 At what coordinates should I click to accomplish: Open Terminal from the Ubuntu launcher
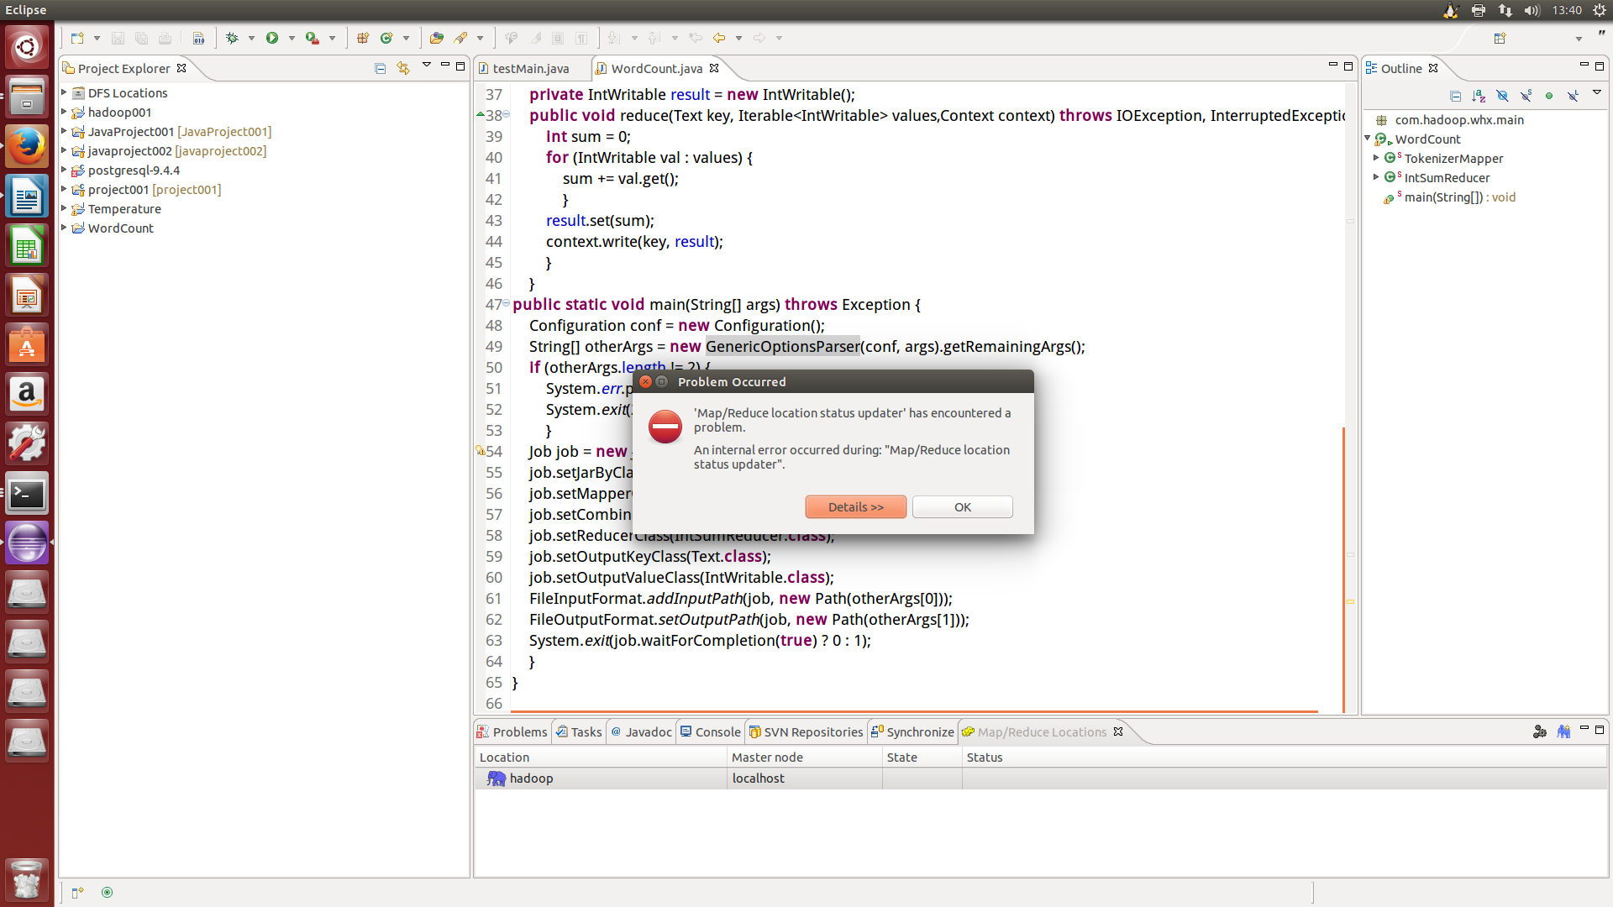pyautogui.click(x=27, y=494)
